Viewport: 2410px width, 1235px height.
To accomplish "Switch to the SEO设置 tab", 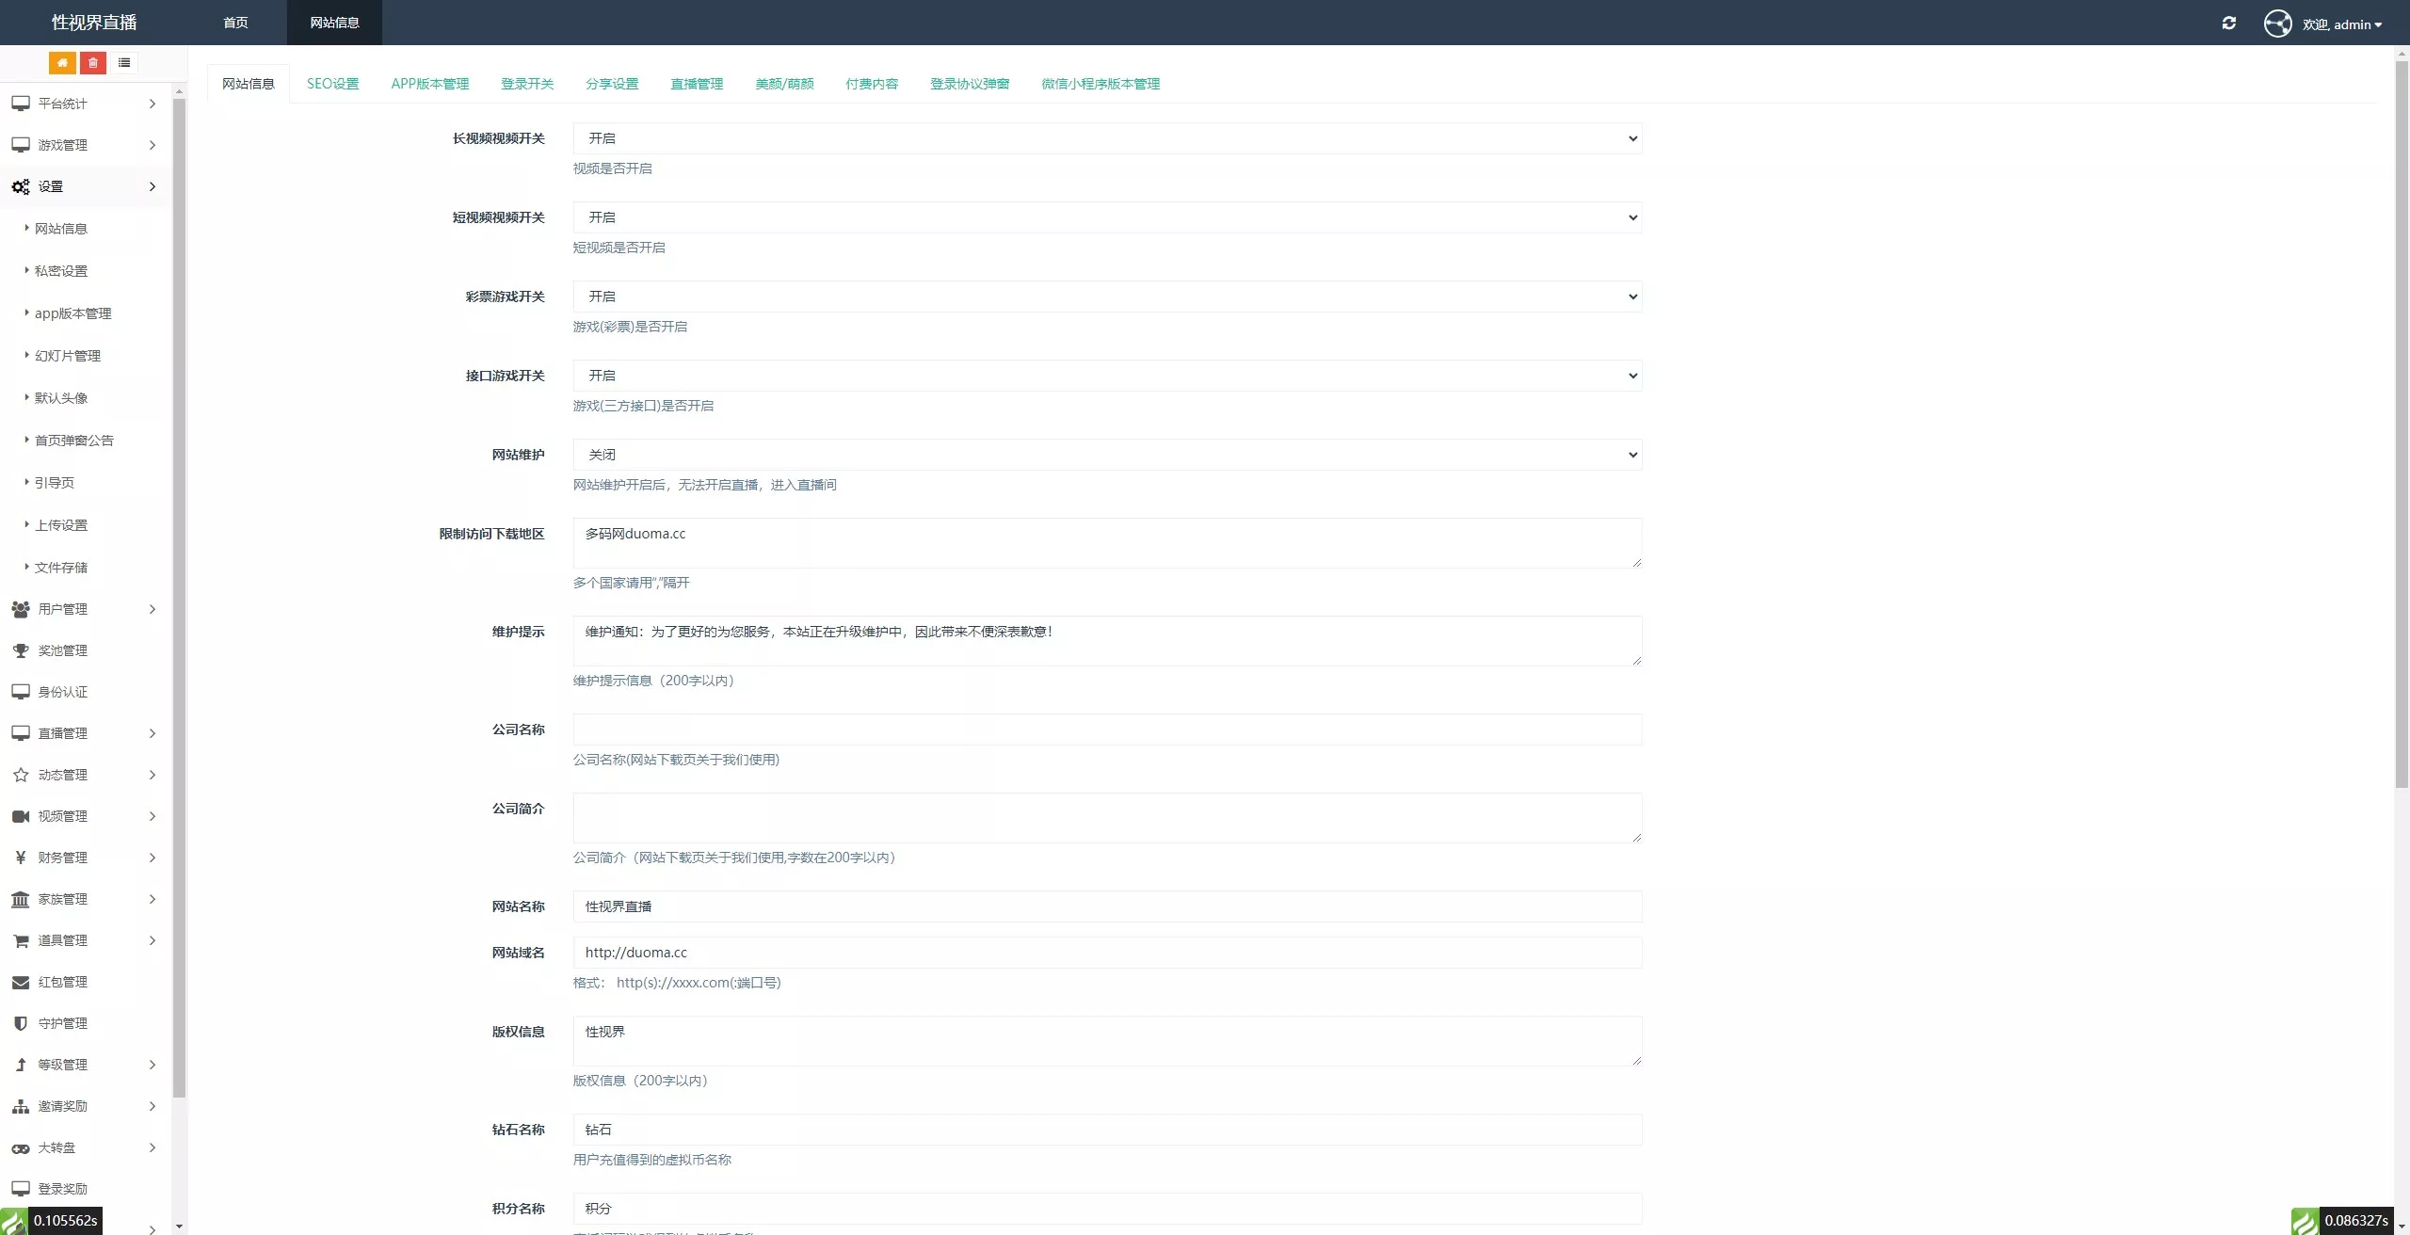I will [x=332, y=84].
